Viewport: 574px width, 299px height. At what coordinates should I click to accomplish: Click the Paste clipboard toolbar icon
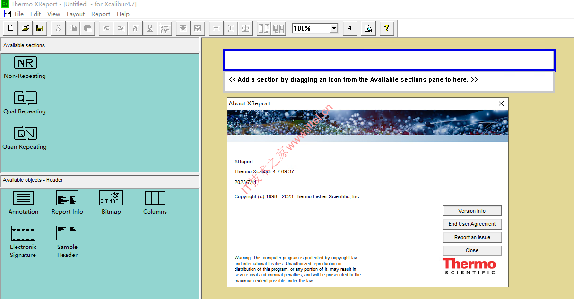(x=87, y=28)
